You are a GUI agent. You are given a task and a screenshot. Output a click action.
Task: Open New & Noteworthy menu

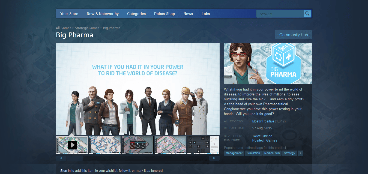coord(103,14)
